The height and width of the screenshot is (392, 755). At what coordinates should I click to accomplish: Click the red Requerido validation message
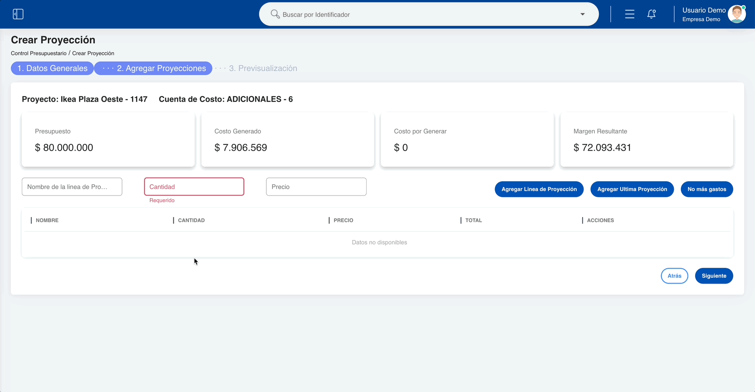pyautogui.click(x=162, y=200)
